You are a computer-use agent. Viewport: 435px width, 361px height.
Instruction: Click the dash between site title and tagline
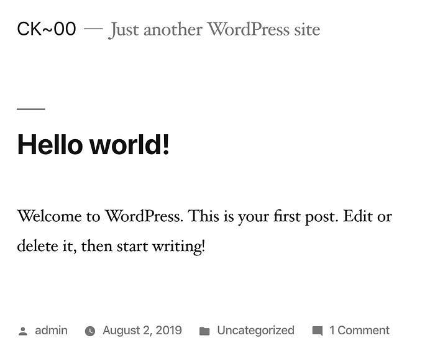93,29
